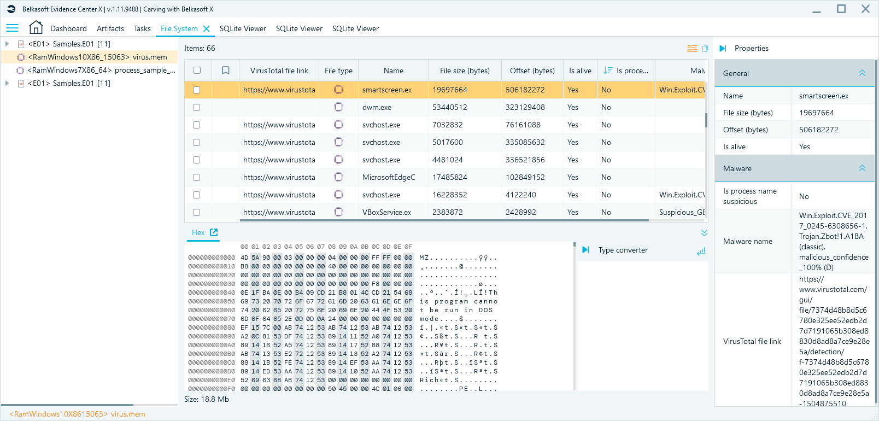The height and width of the screenshot is (421, 879).
Task: Click the file type icon for svchost.exe 16228352
Action: (339, 195)
